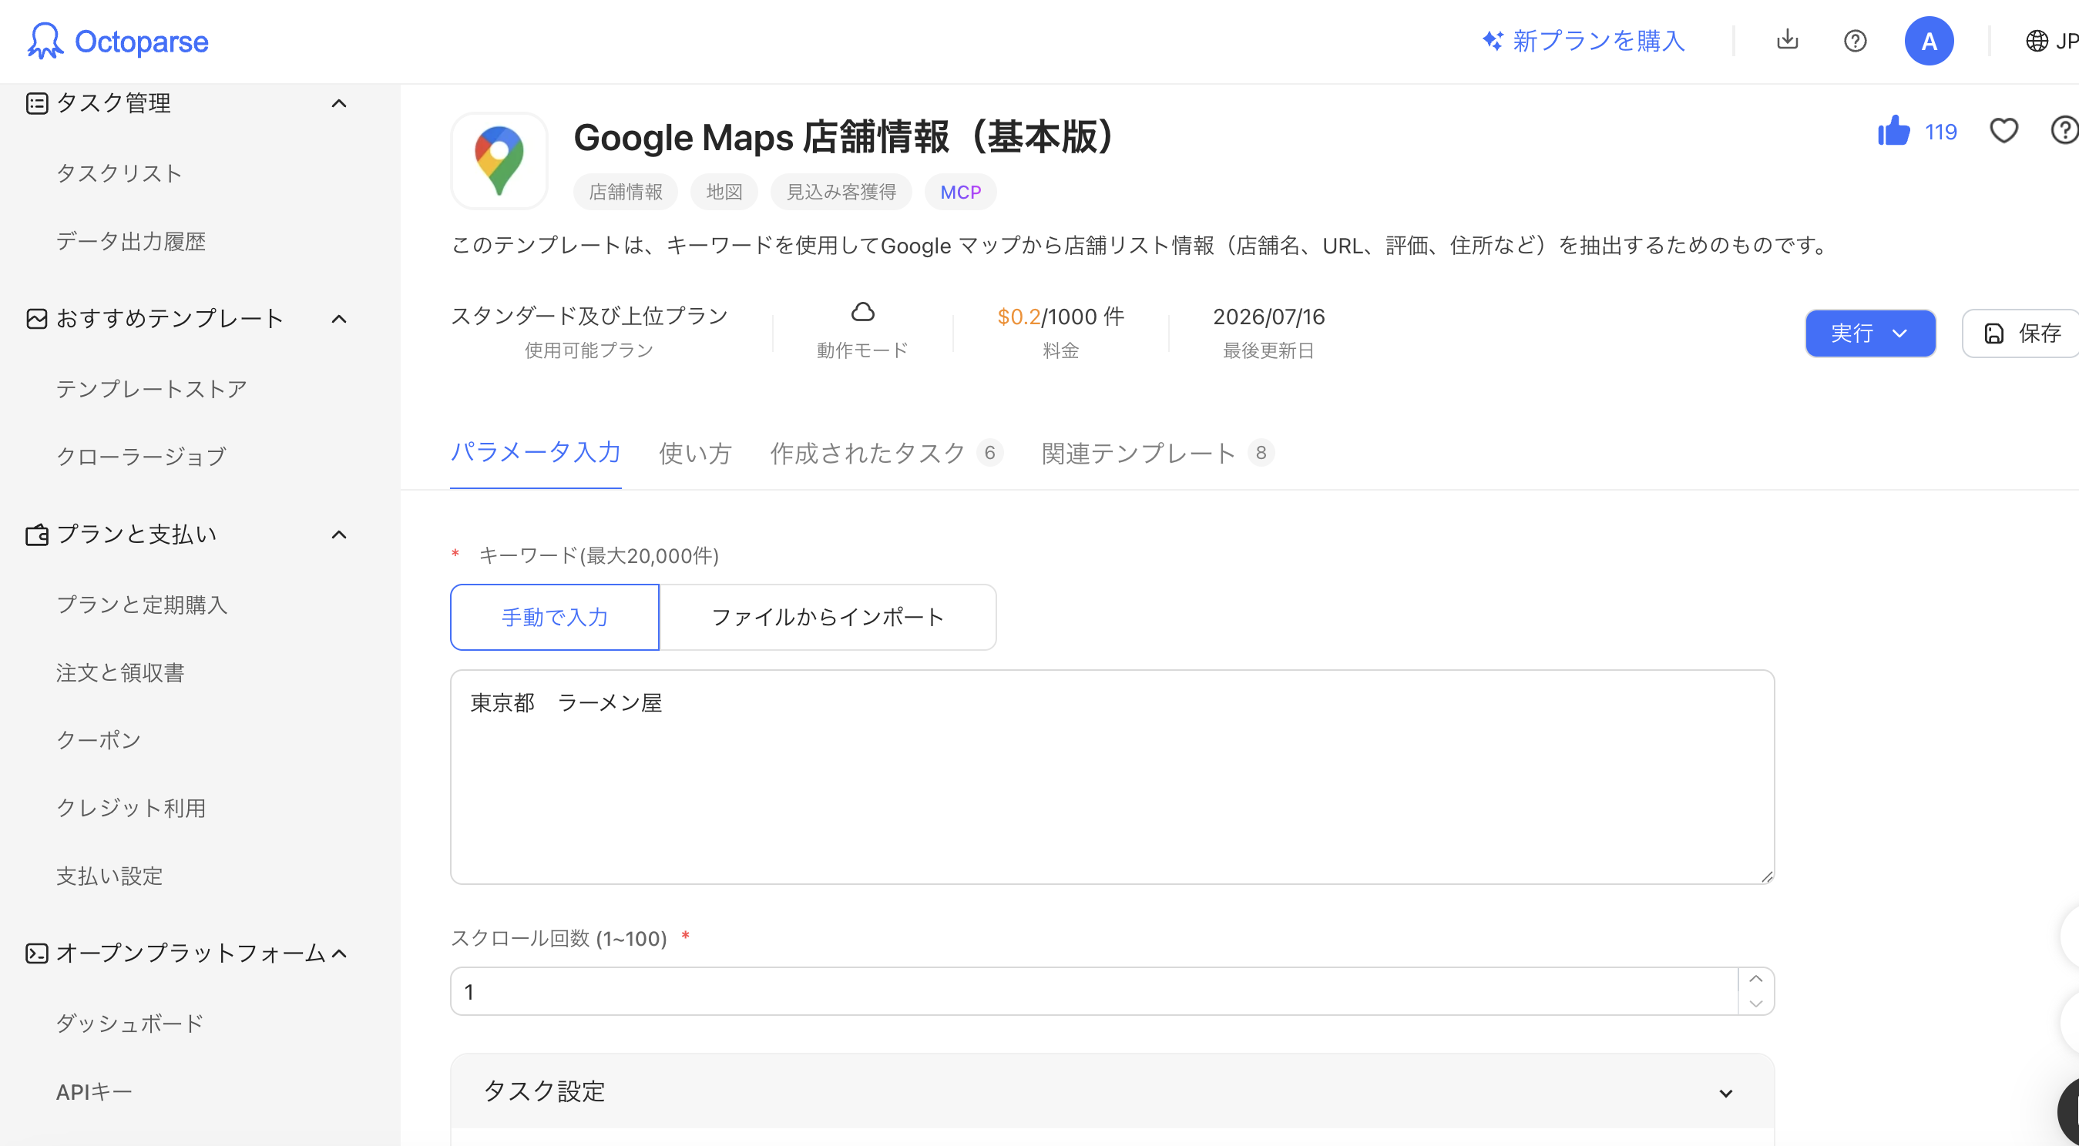The height and width of the screenshot is (1146, 2079).
Task: Open the user avatar A menu
Action: pos(1928,40)
